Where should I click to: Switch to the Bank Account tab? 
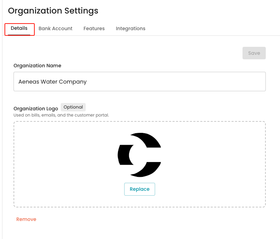point(56,28)
